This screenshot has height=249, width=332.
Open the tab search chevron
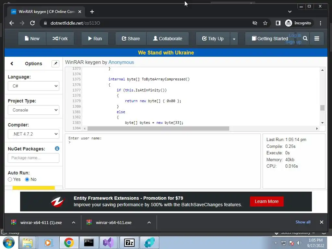pyautogui.click(x=290, y=12)
